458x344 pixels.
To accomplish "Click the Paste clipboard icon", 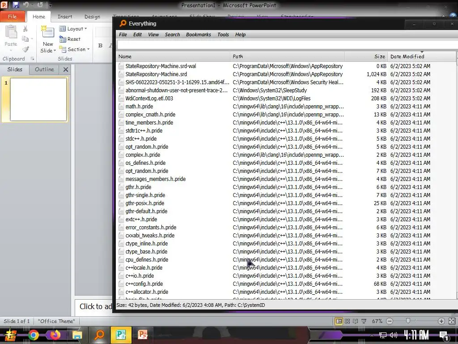I will point(11,32).
